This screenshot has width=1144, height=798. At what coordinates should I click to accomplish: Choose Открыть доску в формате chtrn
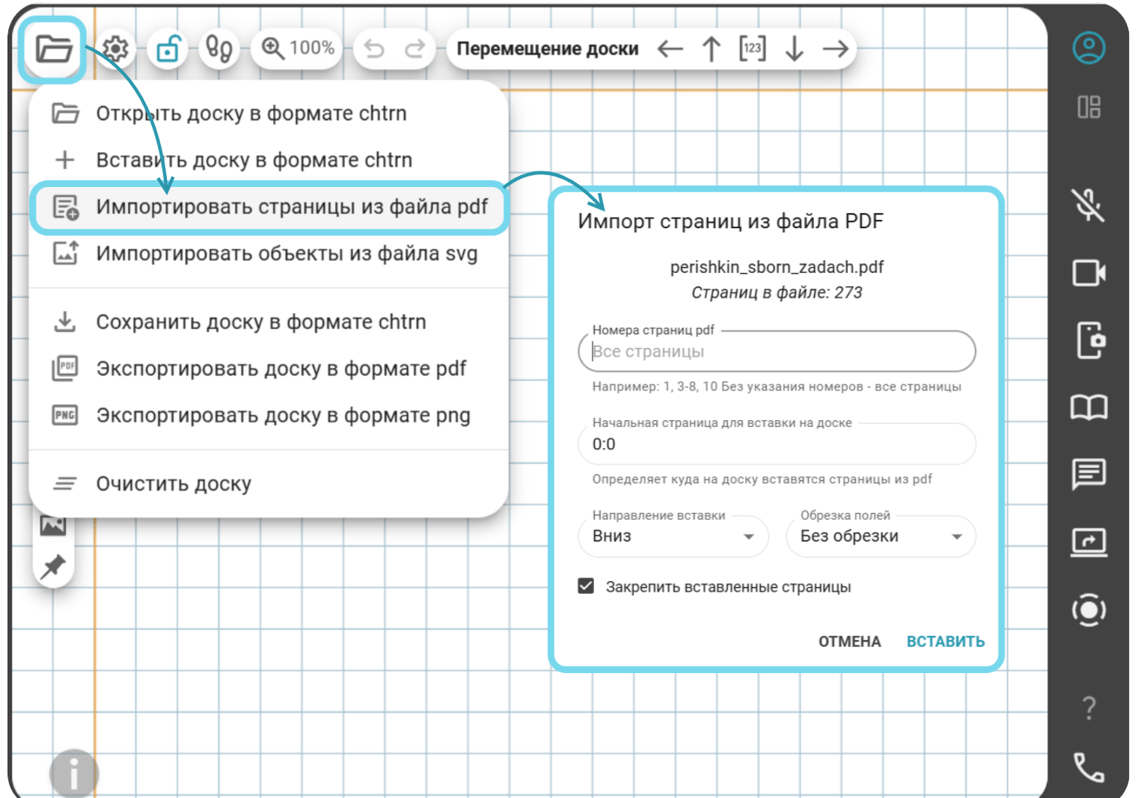click(x=269, y=114)
